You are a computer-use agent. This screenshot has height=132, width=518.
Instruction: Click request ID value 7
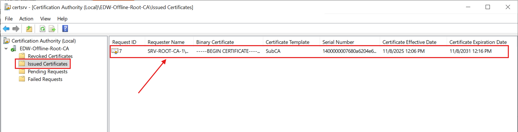tap(120, 51)
